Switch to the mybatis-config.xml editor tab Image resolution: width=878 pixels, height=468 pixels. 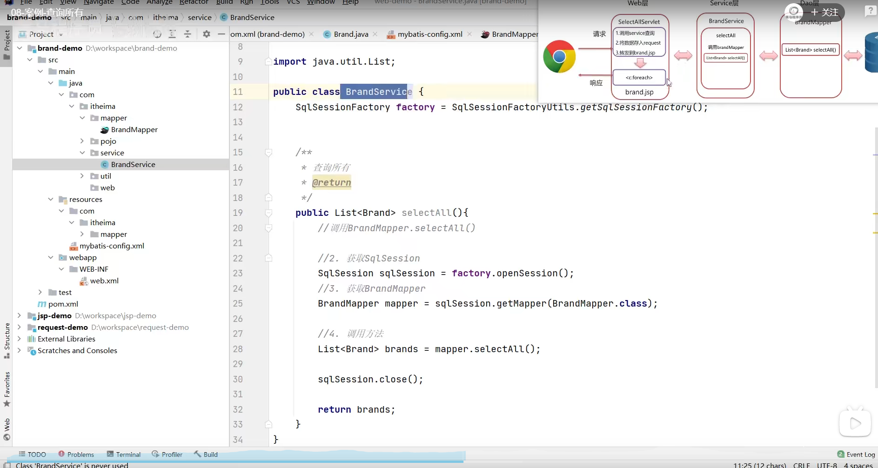point(430,34)
